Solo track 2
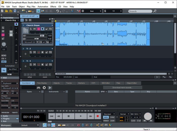 (31, 52)
